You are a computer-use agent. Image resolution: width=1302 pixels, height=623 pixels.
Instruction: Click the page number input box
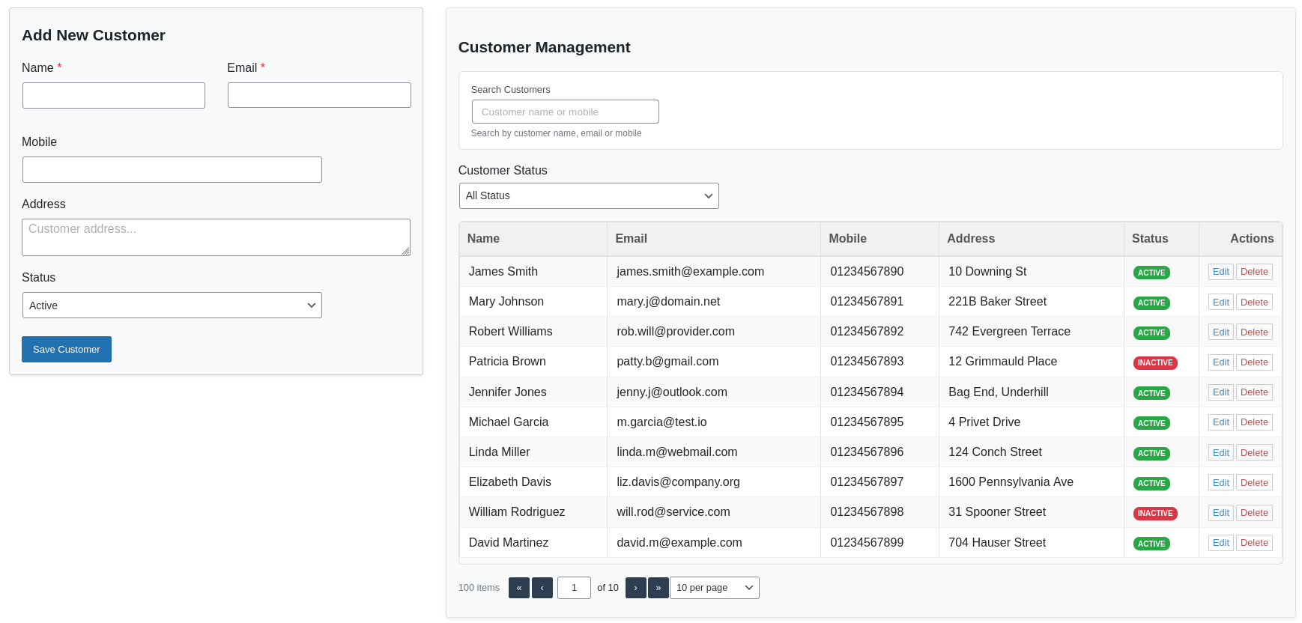coord(574,588)
